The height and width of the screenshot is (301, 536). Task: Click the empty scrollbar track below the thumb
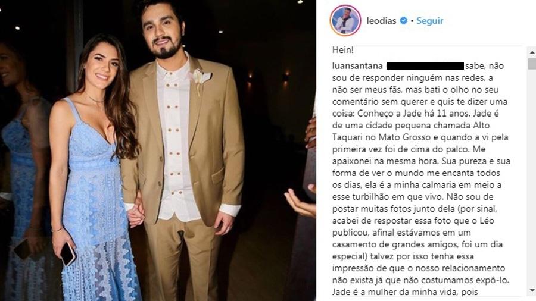point(532,177)
